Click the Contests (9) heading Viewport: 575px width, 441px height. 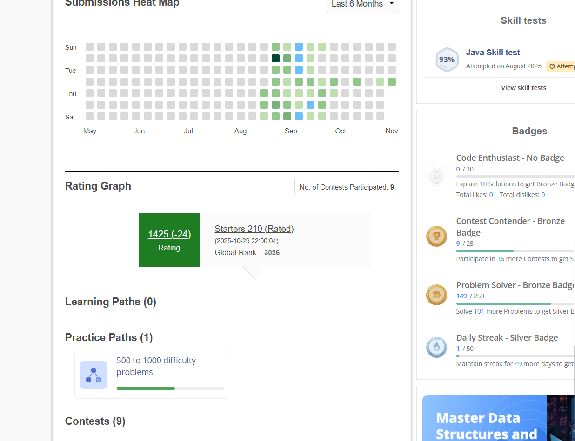(x=95, y=421)
